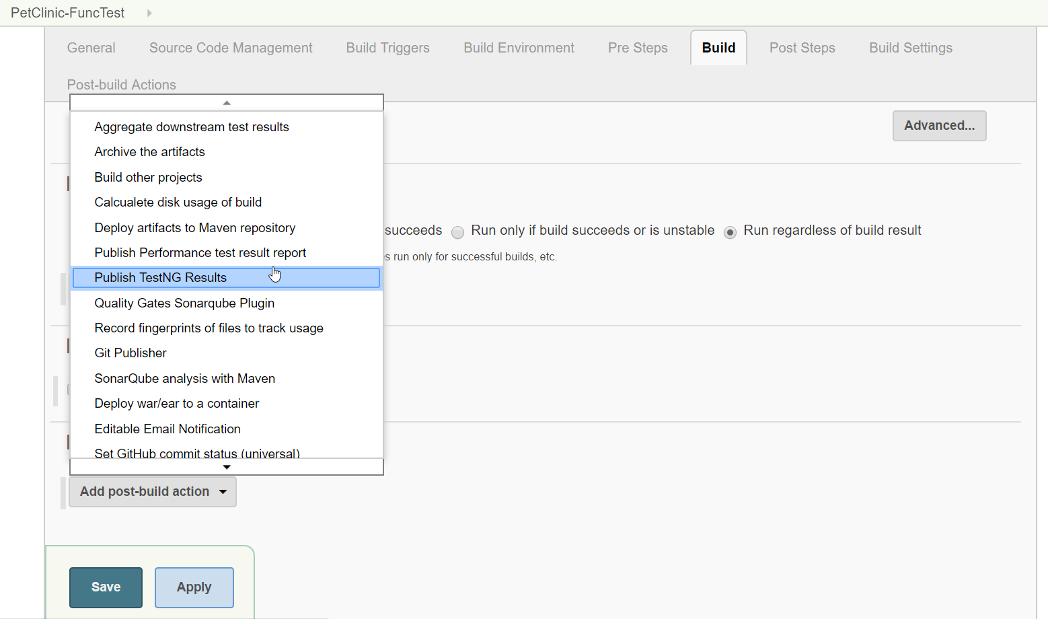1048x619 pixels.
Task: Pick Quality Gates Sonarqube Plugin
Action: click(x=227, y=303)
